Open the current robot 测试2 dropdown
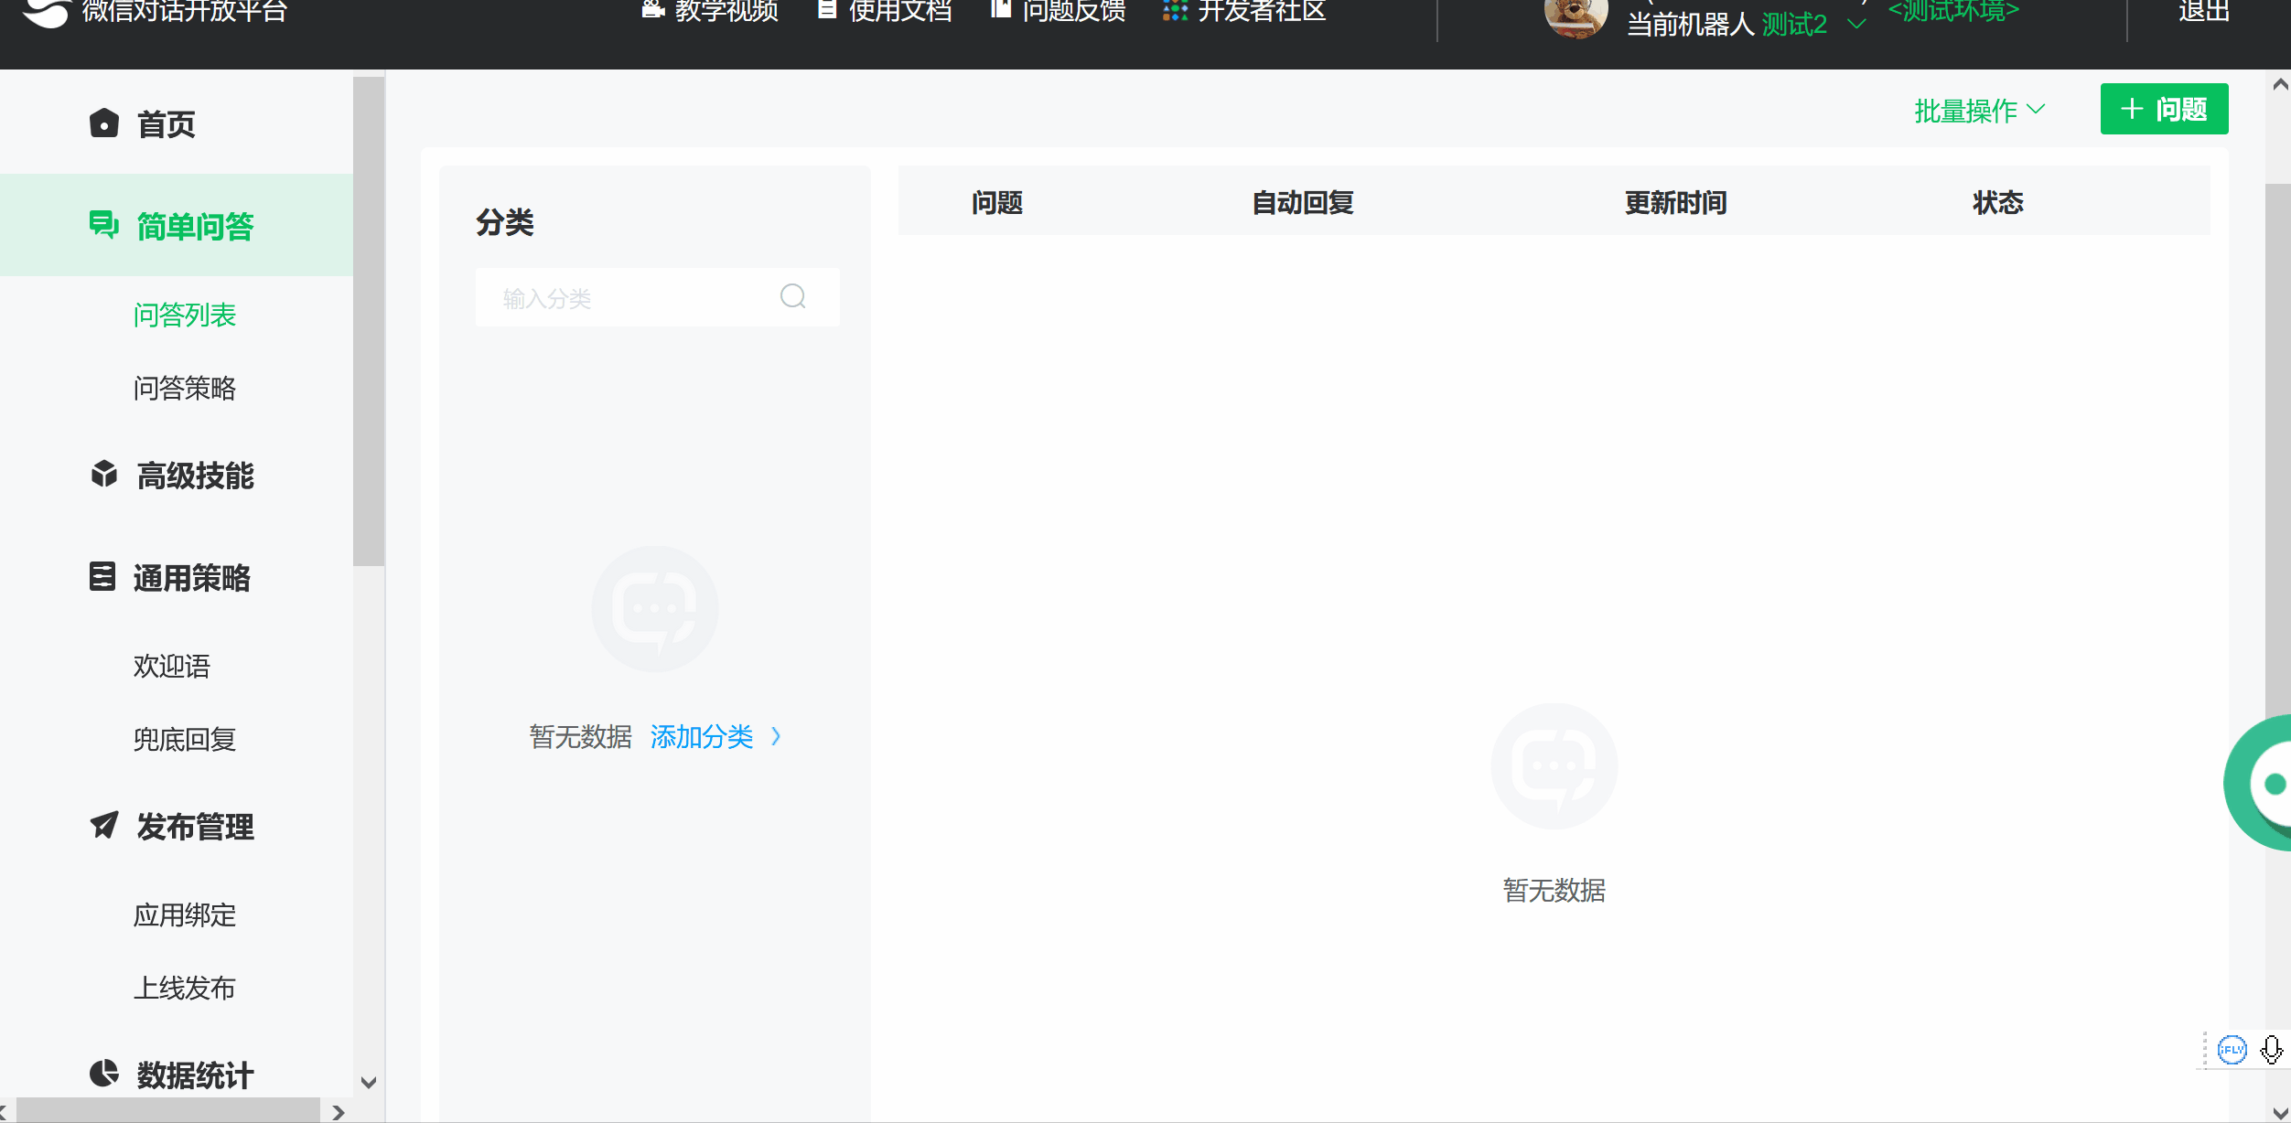 pyautogui.click(x=1856, y=25)
